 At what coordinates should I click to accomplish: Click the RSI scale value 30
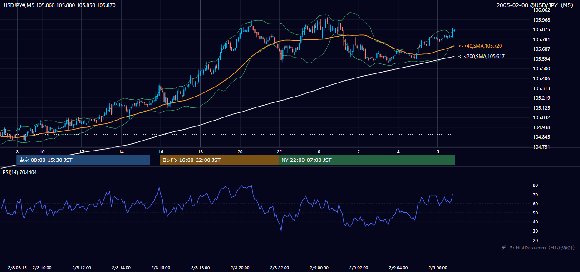(535, 231)
